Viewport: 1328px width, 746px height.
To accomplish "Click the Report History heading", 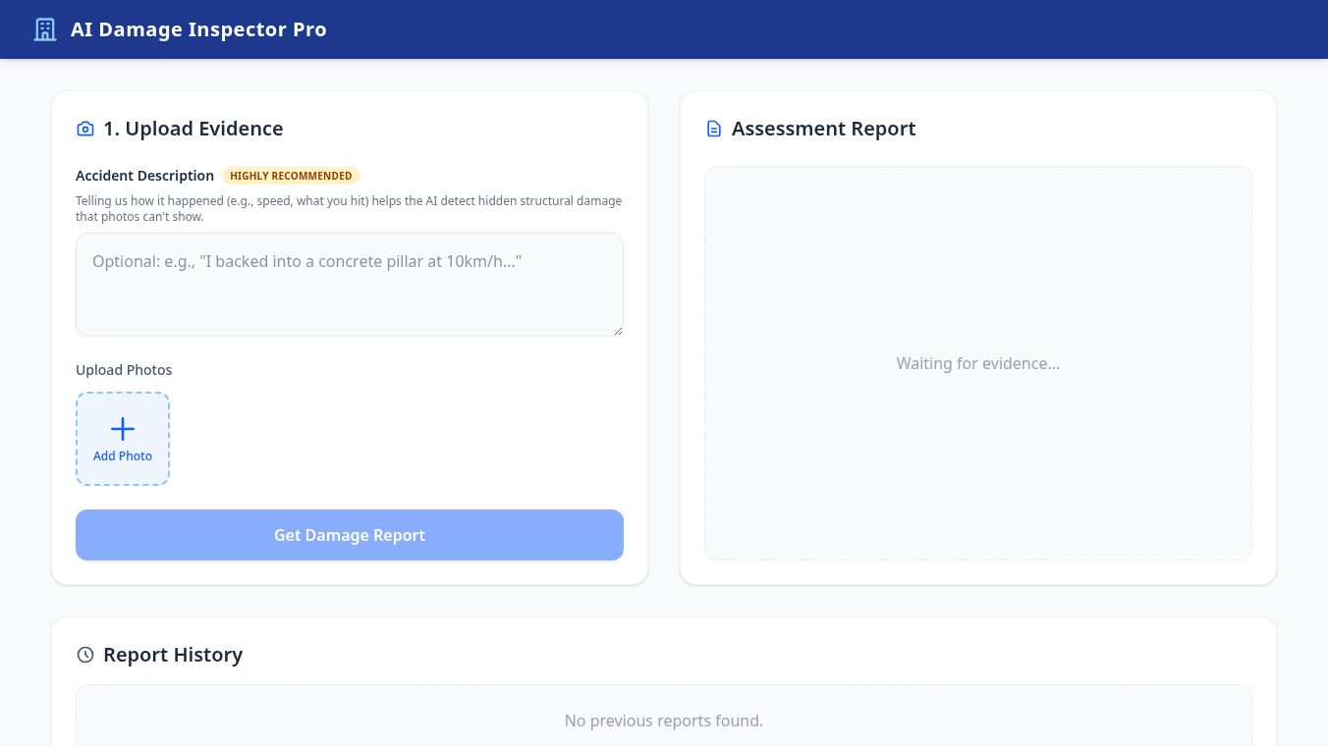I will tap(173, 655).
